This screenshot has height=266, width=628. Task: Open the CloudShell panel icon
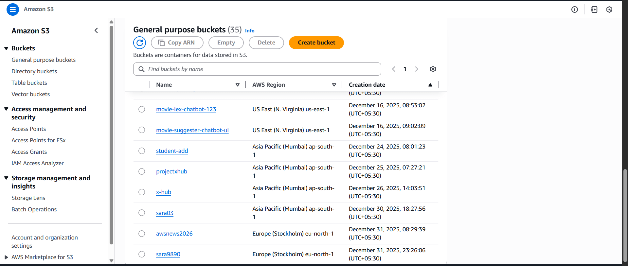point(594,9)
